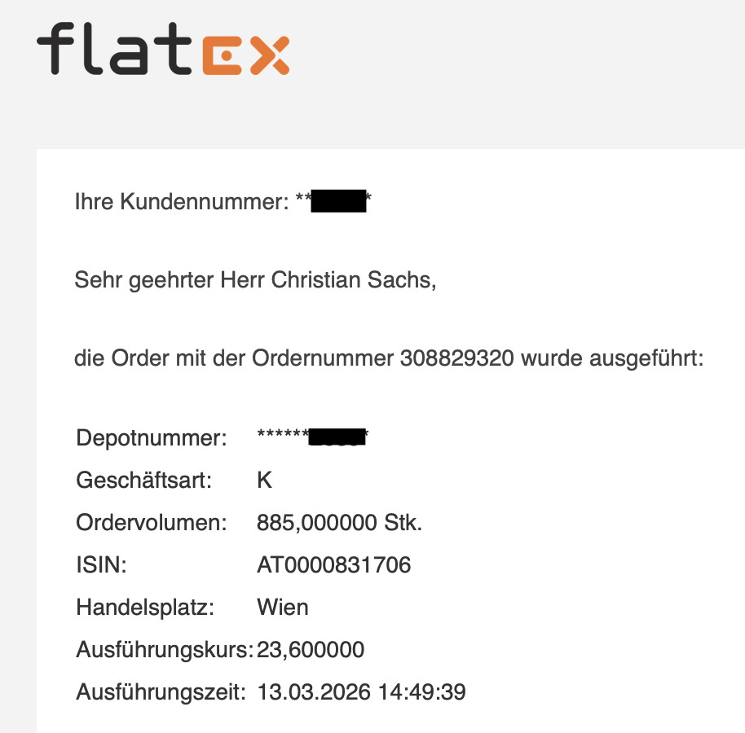
Task: Click the greeting to Herr Christian Sachs
Action: pyautogui.click(x=255, y=280)
